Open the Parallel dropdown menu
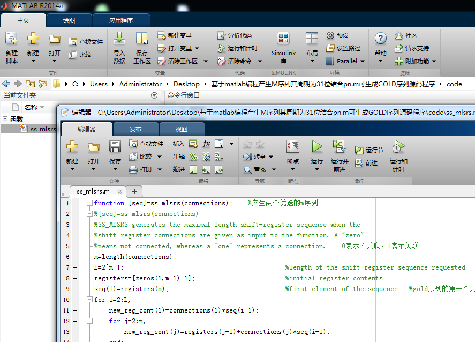The width and height of the screenshot is (475, 342). pos(363,61)
